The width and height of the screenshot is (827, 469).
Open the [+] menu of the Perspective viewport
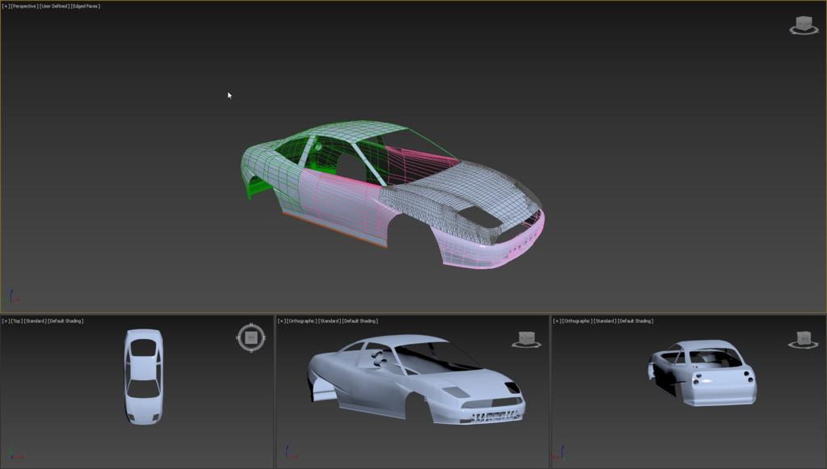(6, 6)
